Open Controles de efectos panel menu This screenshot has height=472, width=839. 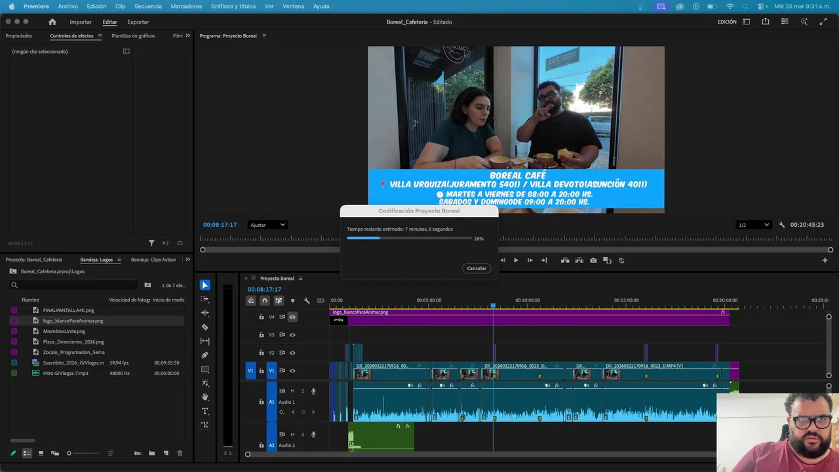coord(100,36)
